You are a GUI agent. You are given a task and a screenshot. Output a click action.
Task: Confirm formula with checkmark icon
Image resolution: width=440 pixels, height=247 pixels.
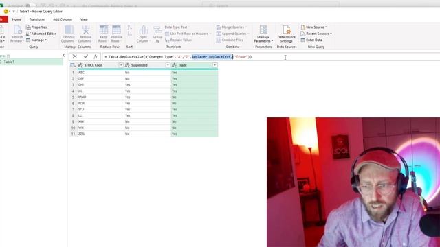85,56
